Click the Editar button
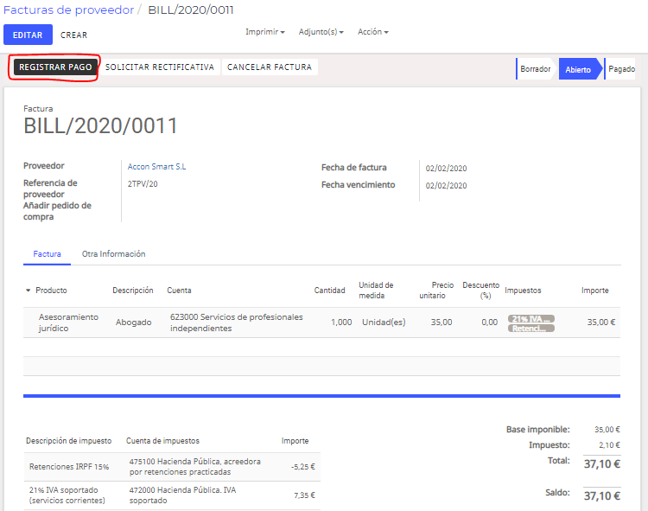This screenshot has width=648, height=511. [x=28, y=35]
